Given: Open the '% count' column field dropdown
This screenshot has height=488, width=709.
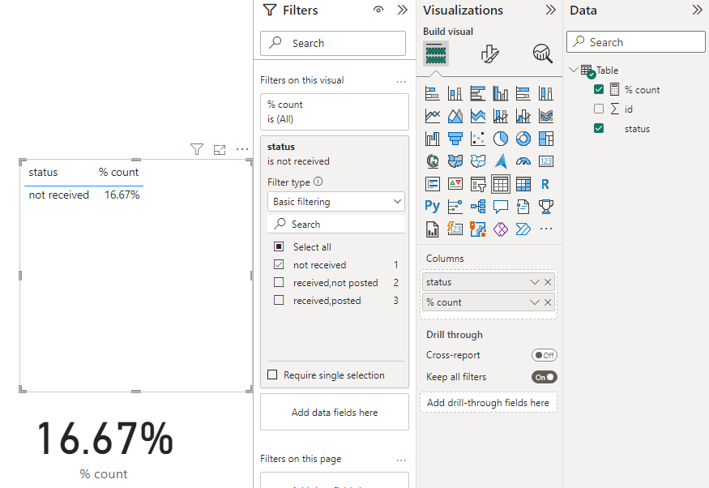Looking at the screenshot, I should click(x=535, y=302).
